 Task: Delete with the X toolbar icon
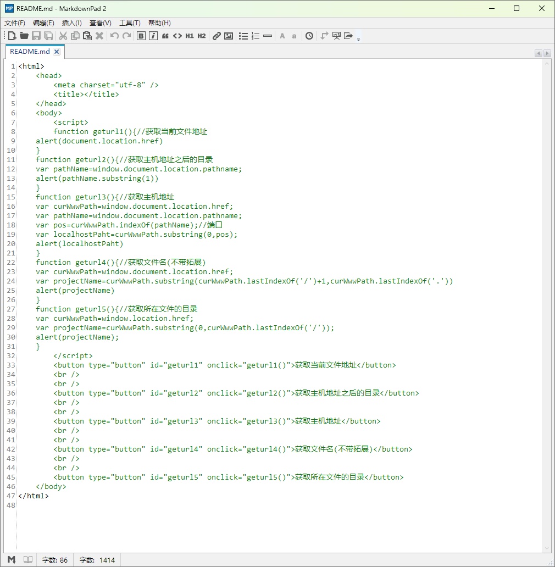tap(99, 36)
